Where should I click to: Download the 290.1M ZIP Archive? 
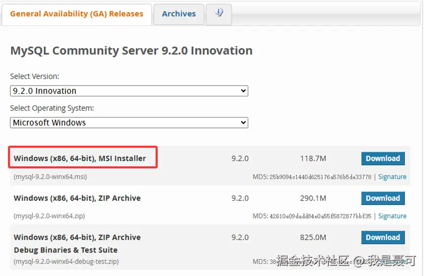pos(383,198)
